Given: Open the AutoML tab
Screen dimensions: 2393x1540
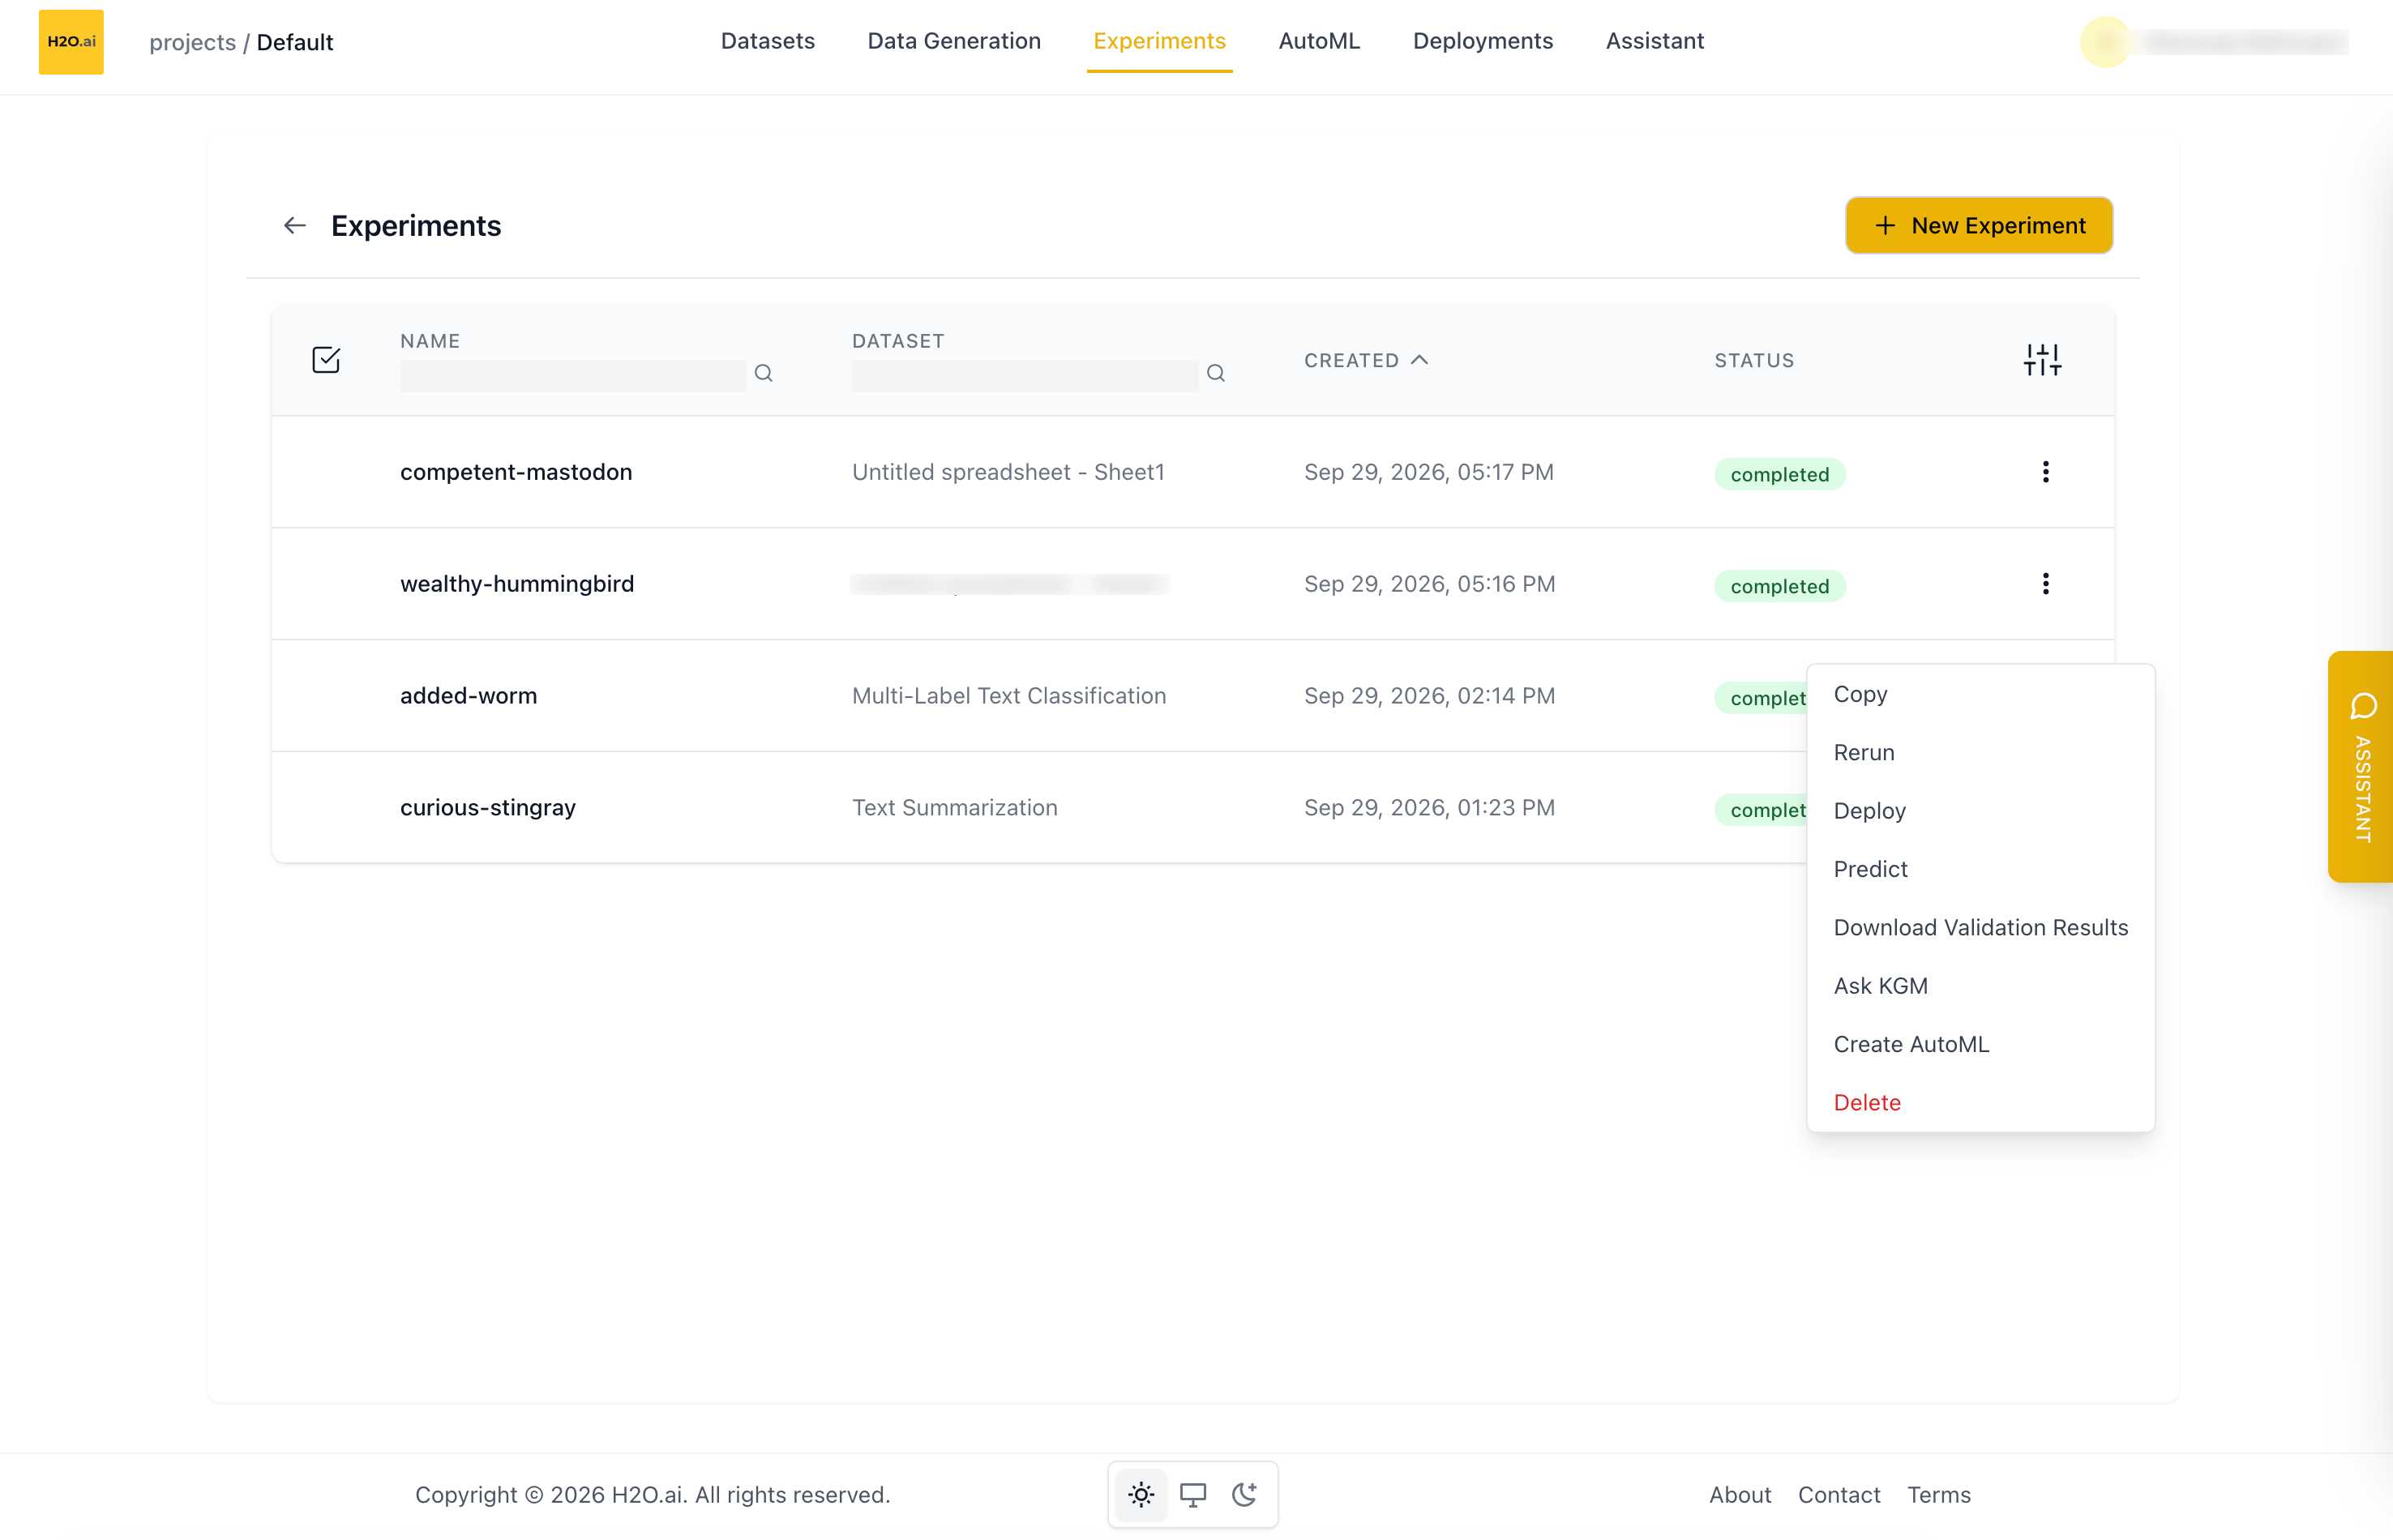Looking at the screenshot, I should [x=1319, y=41].
